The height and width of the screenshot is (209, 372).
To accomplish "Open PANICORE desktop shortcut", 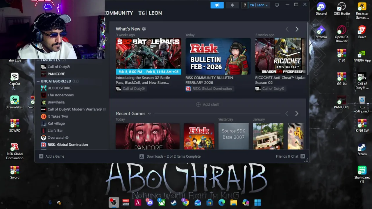I will 341,102.
